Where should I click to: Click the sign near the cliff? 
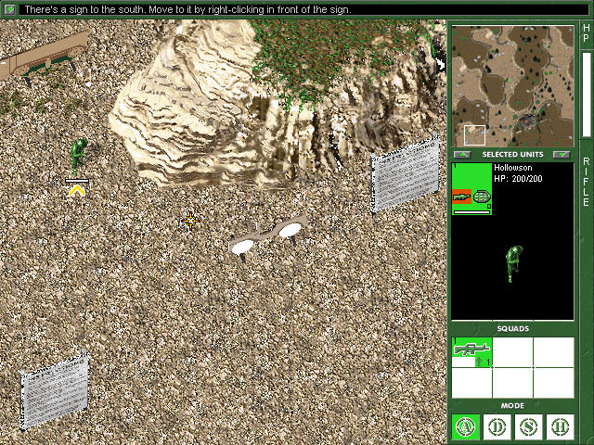(406, 173)
